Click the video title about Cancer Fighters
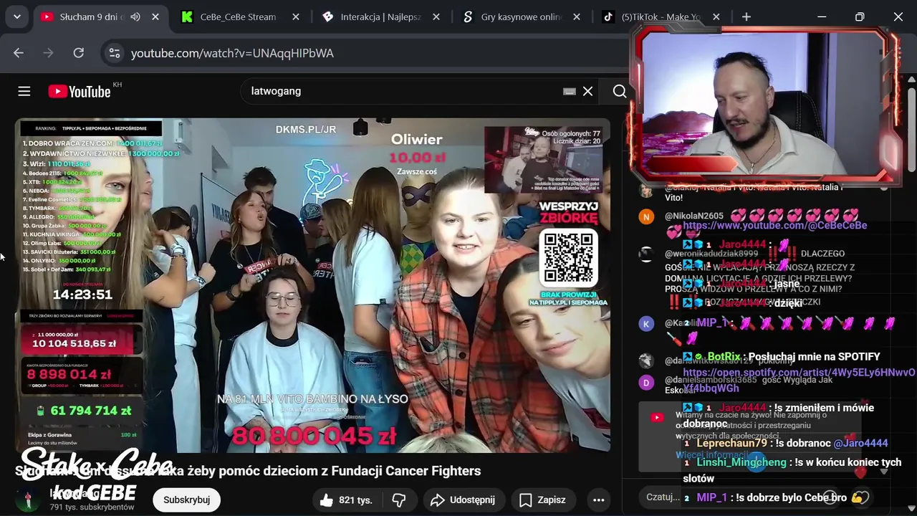This screenshot has width=917, height=516. (x=248, y=471)
